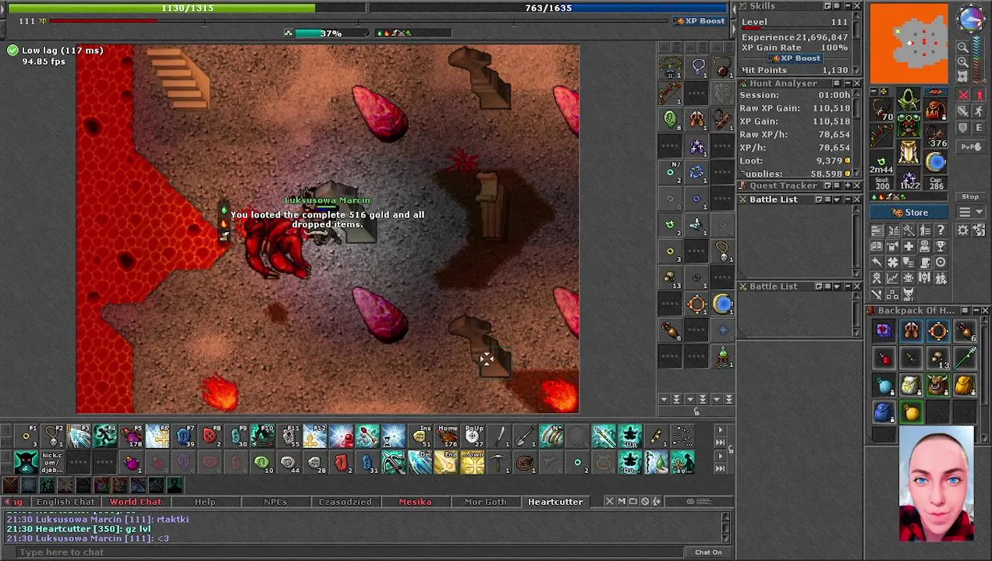The image size is (992, 561).
Task: Click the ignore icon in chat controls
Action: 645,502
